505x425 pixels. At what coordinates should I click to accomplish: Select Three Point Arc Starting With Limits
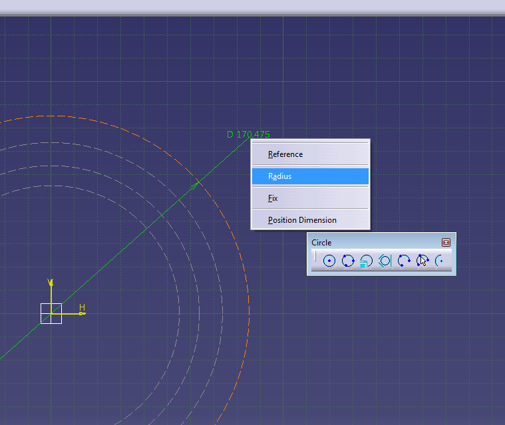click(422, 261)
